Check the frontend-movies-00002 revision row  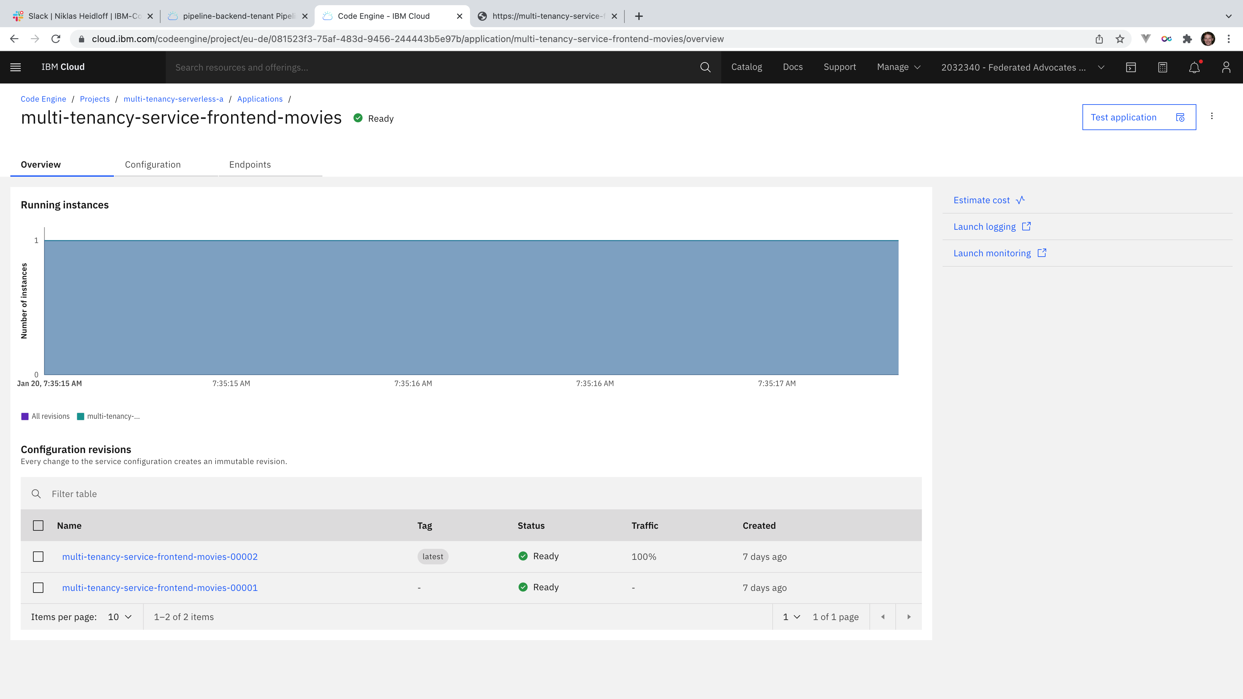[x=38, y=557]
